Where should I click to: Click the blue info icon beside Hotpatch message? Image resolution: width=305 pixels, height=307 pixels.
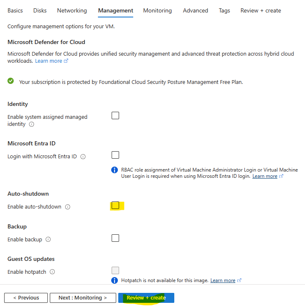(x=115, y=280)
